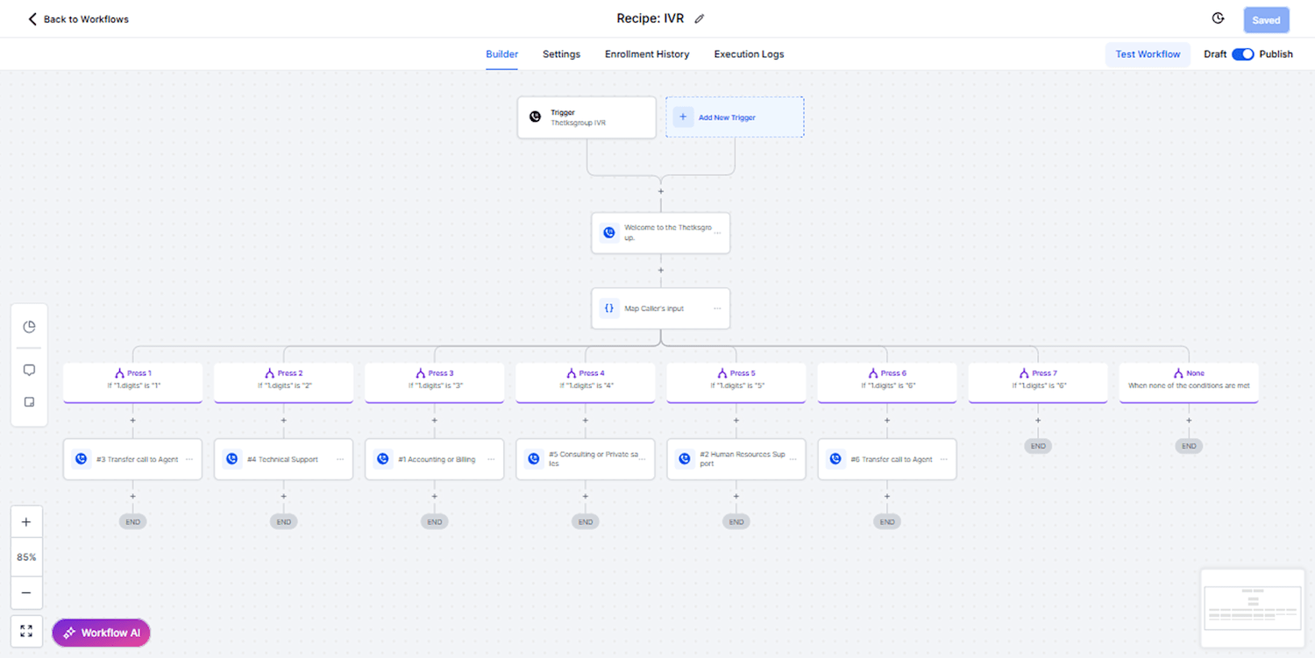
Task: Click Add New Trigger
Action: [735, 117]
